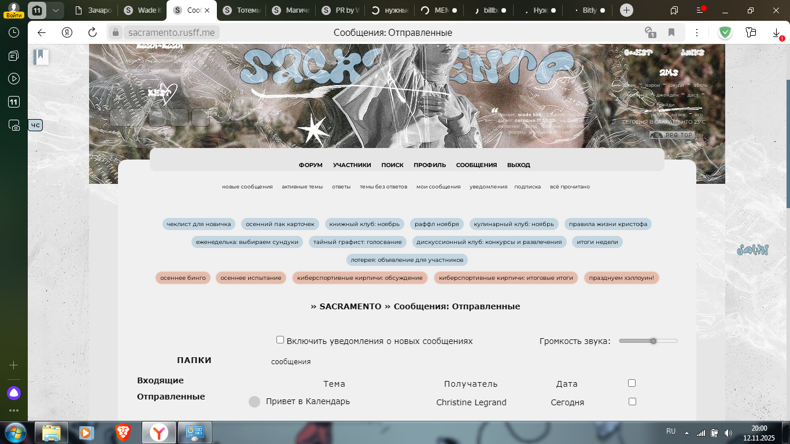Switch to the 'PR by W' tab

tap(340, 10)
